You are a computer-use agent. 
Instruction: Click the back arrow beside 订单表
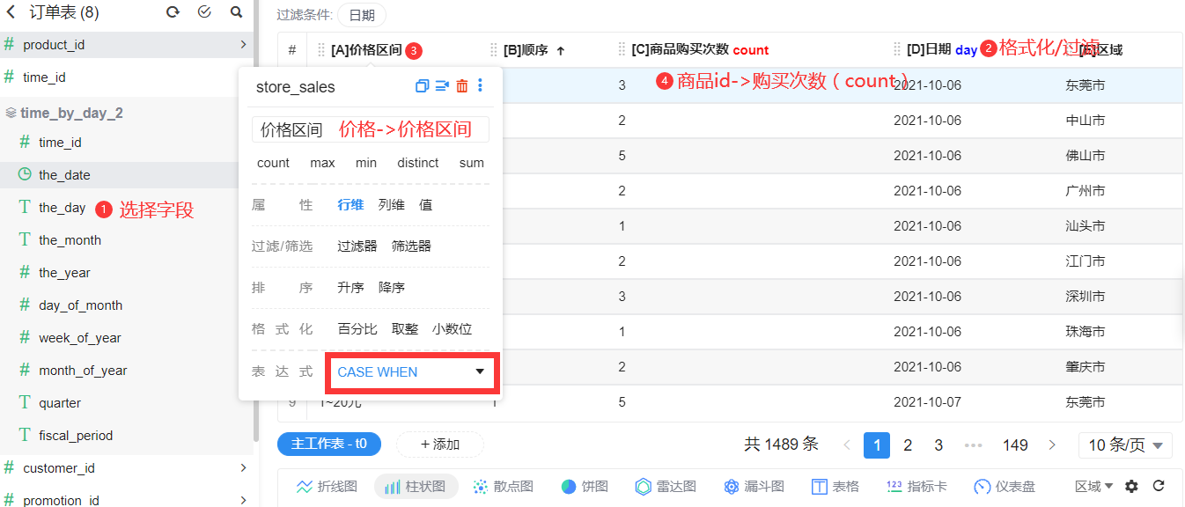11,11
